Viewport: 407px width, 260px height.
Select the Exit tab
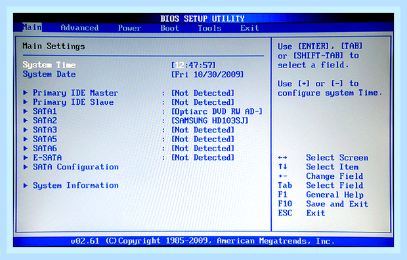pyautogui.click(x=249, y=28)
